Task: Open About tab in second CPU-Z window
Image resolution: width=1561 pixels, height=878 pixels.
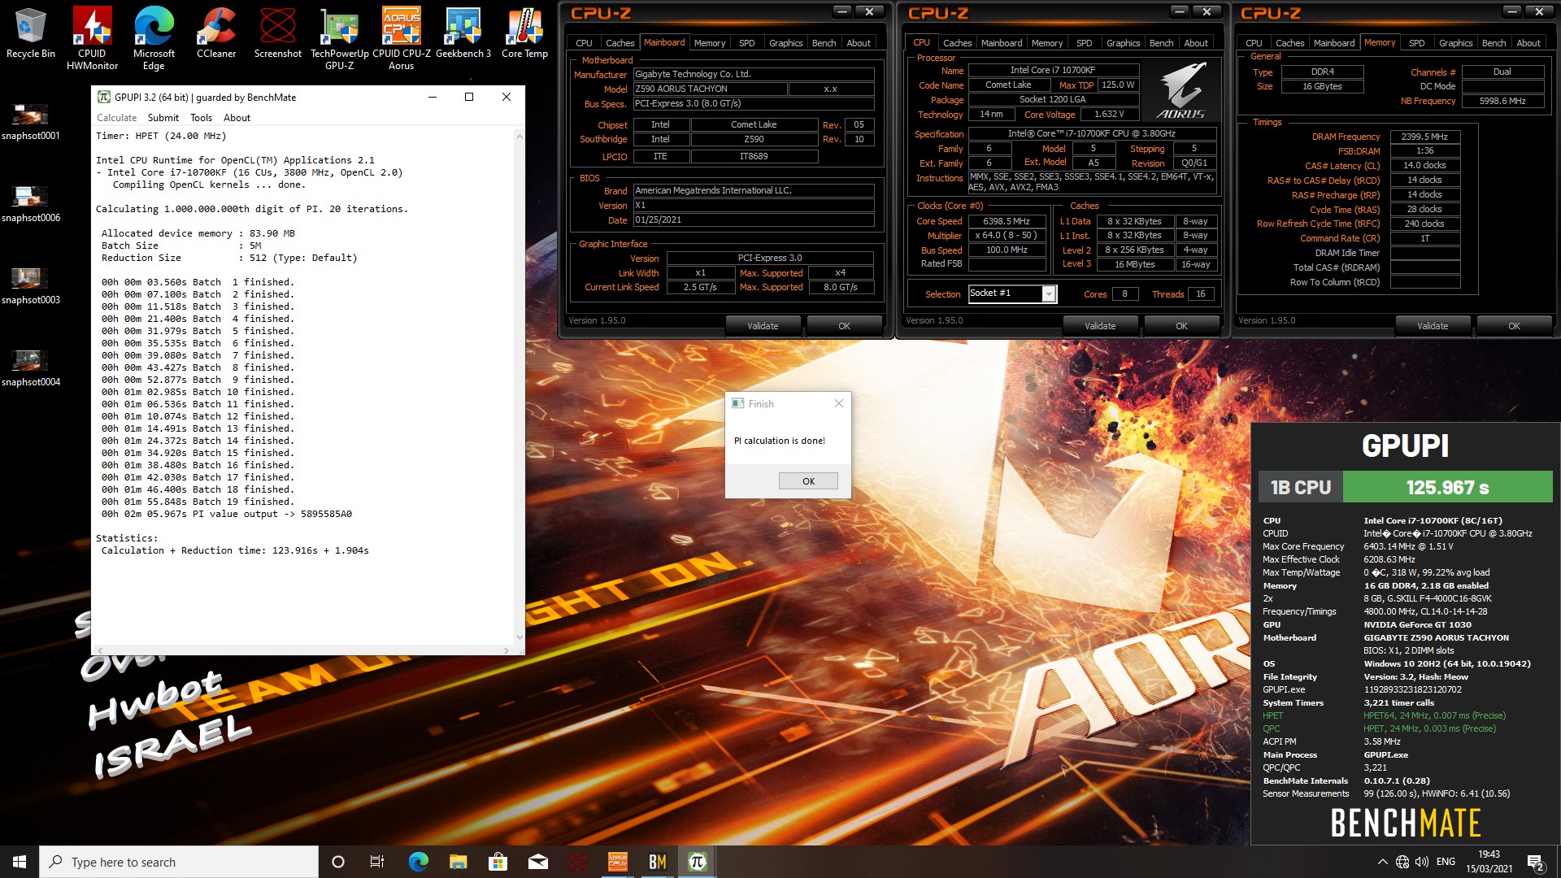Action: coord(1195,43)
